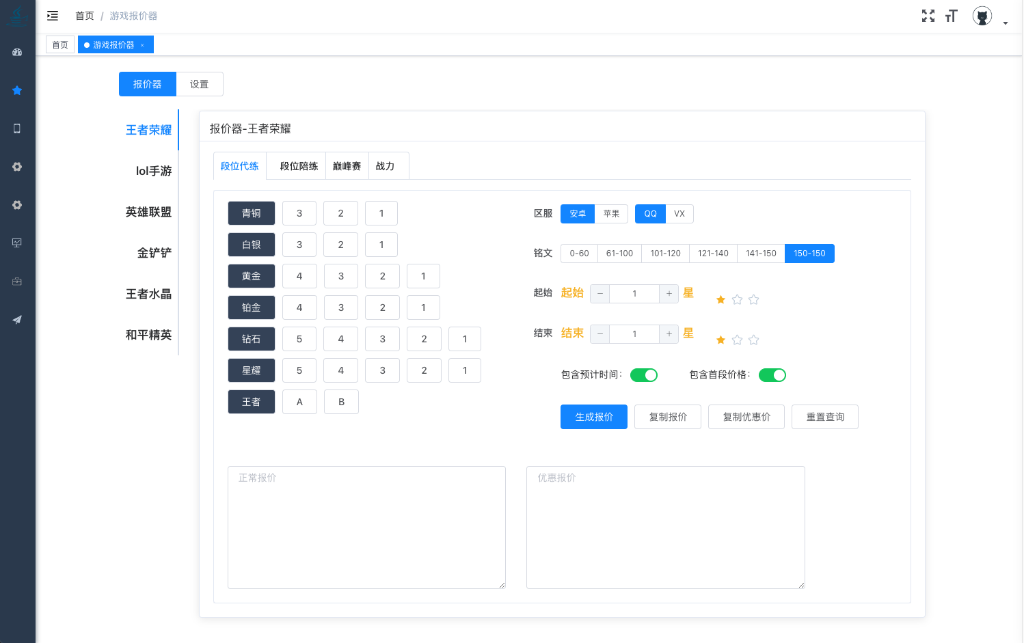
Task: Open the mobile phone icon in sidebar
Action: tap(17, 128)
